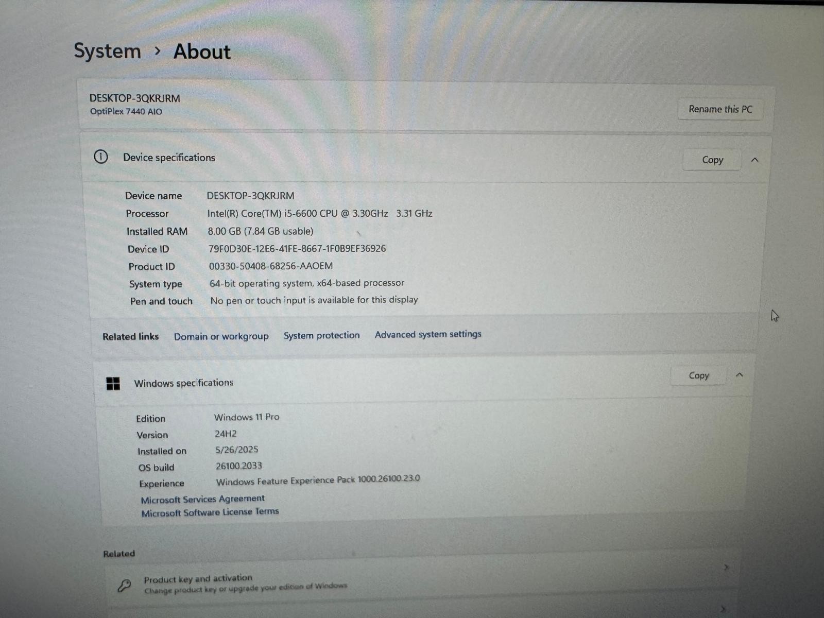Click the Product ID label
824x618 pixels.
152,267
